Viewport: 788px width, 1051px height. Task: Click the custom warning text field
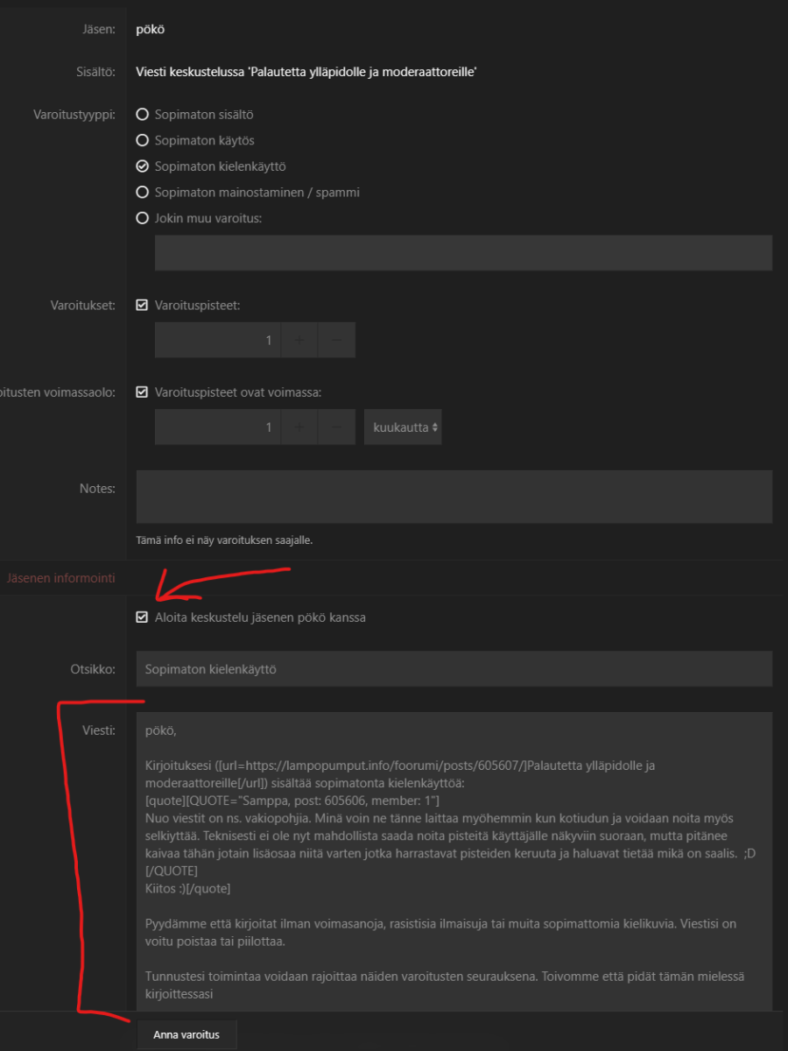463,252
